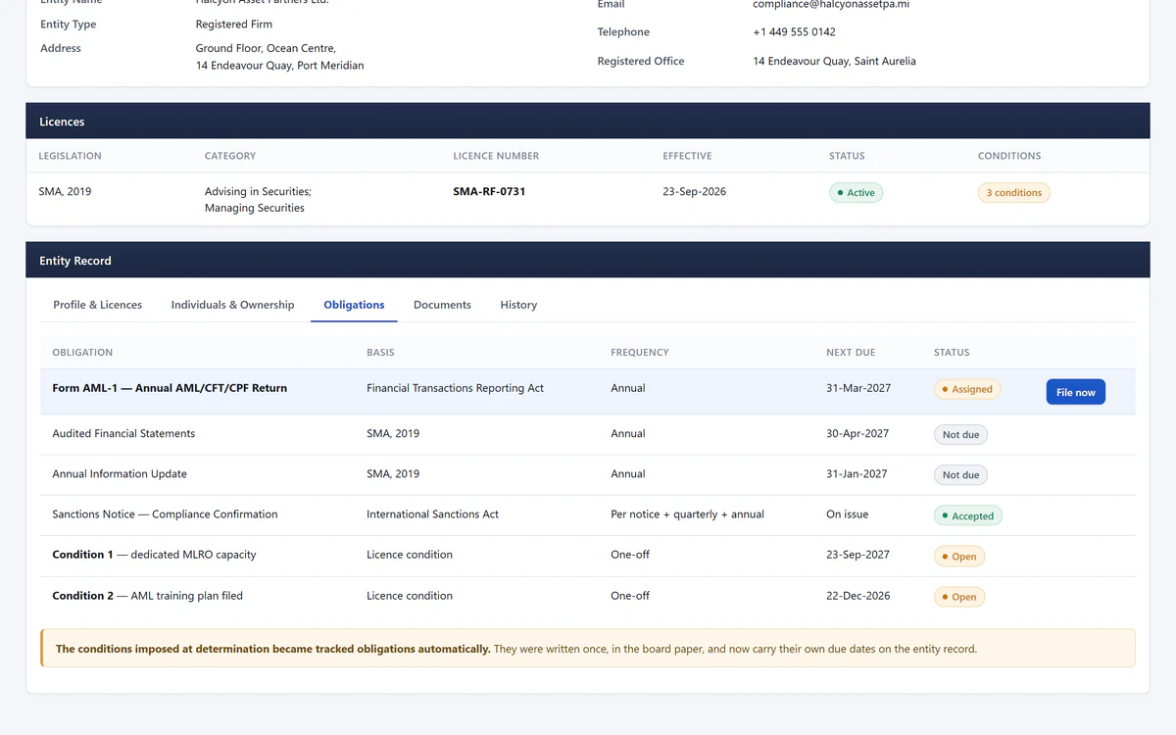The image size is (1176, 735).
Task: Click the 31-Jan-2027 due date
Action: click(857, 474)
